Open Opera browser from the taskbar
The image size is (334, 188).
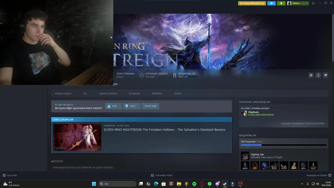[x=202, y=184]
